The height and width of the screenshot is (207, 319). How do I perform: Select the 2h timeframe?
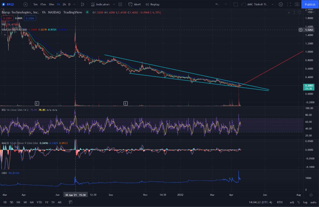[x=64, y=4]
